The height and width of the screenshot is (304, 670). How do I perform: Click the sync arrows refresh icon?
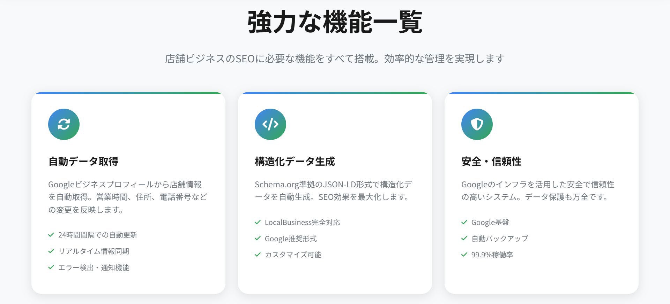click(x=64, y=124)
